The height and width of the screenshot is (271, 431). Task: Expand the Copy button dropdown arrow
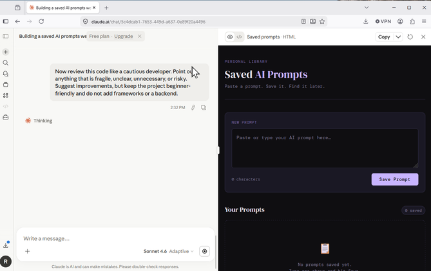tap(398, 37)
